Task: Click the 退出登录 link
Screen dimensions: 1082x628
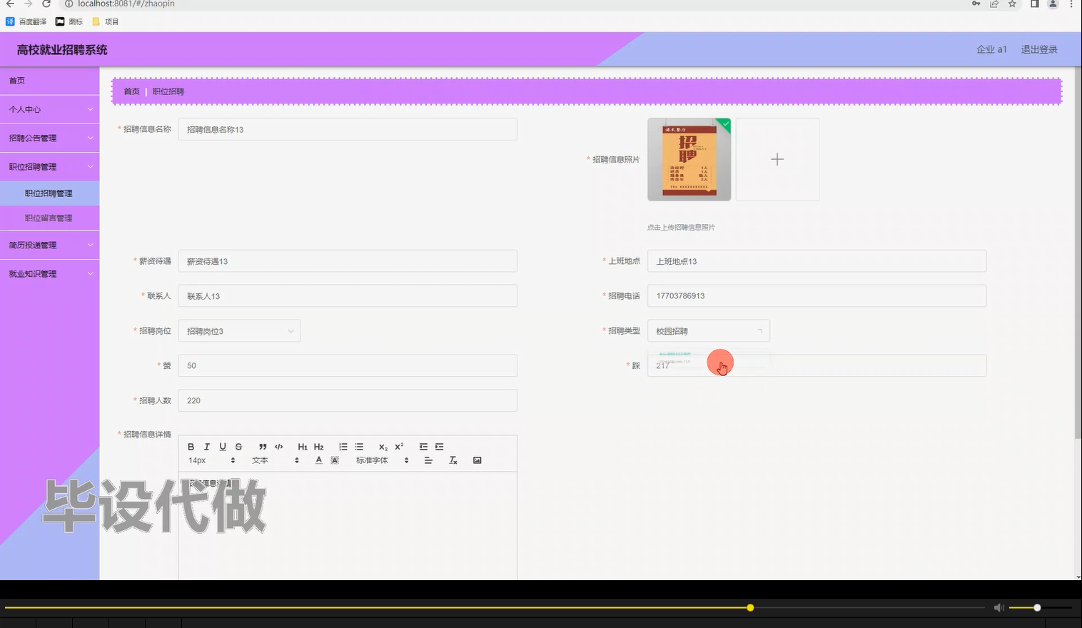Action: (x=1038, y=49)
